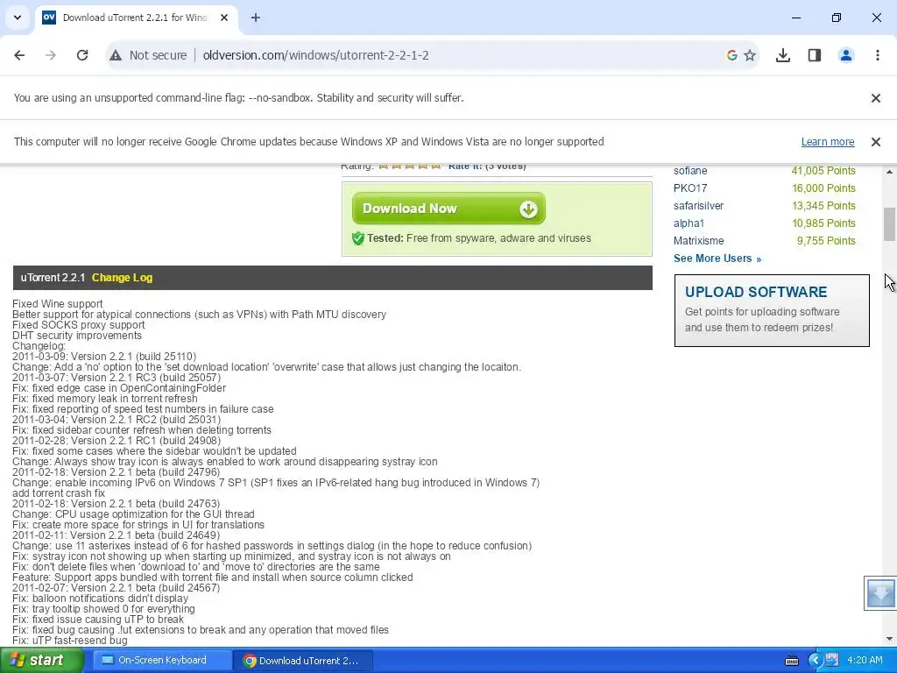Screen dimensions: 897x673
Task: Click the 4:20 AM clock
Action: point(865,661)
